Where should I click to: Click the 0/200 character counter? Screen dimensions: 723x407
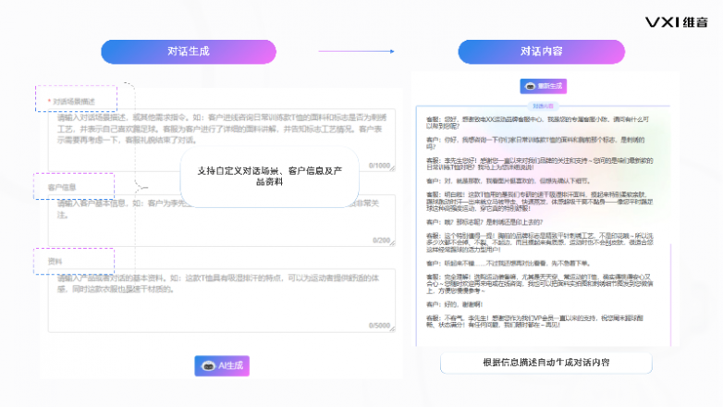[x=381, y=240]
